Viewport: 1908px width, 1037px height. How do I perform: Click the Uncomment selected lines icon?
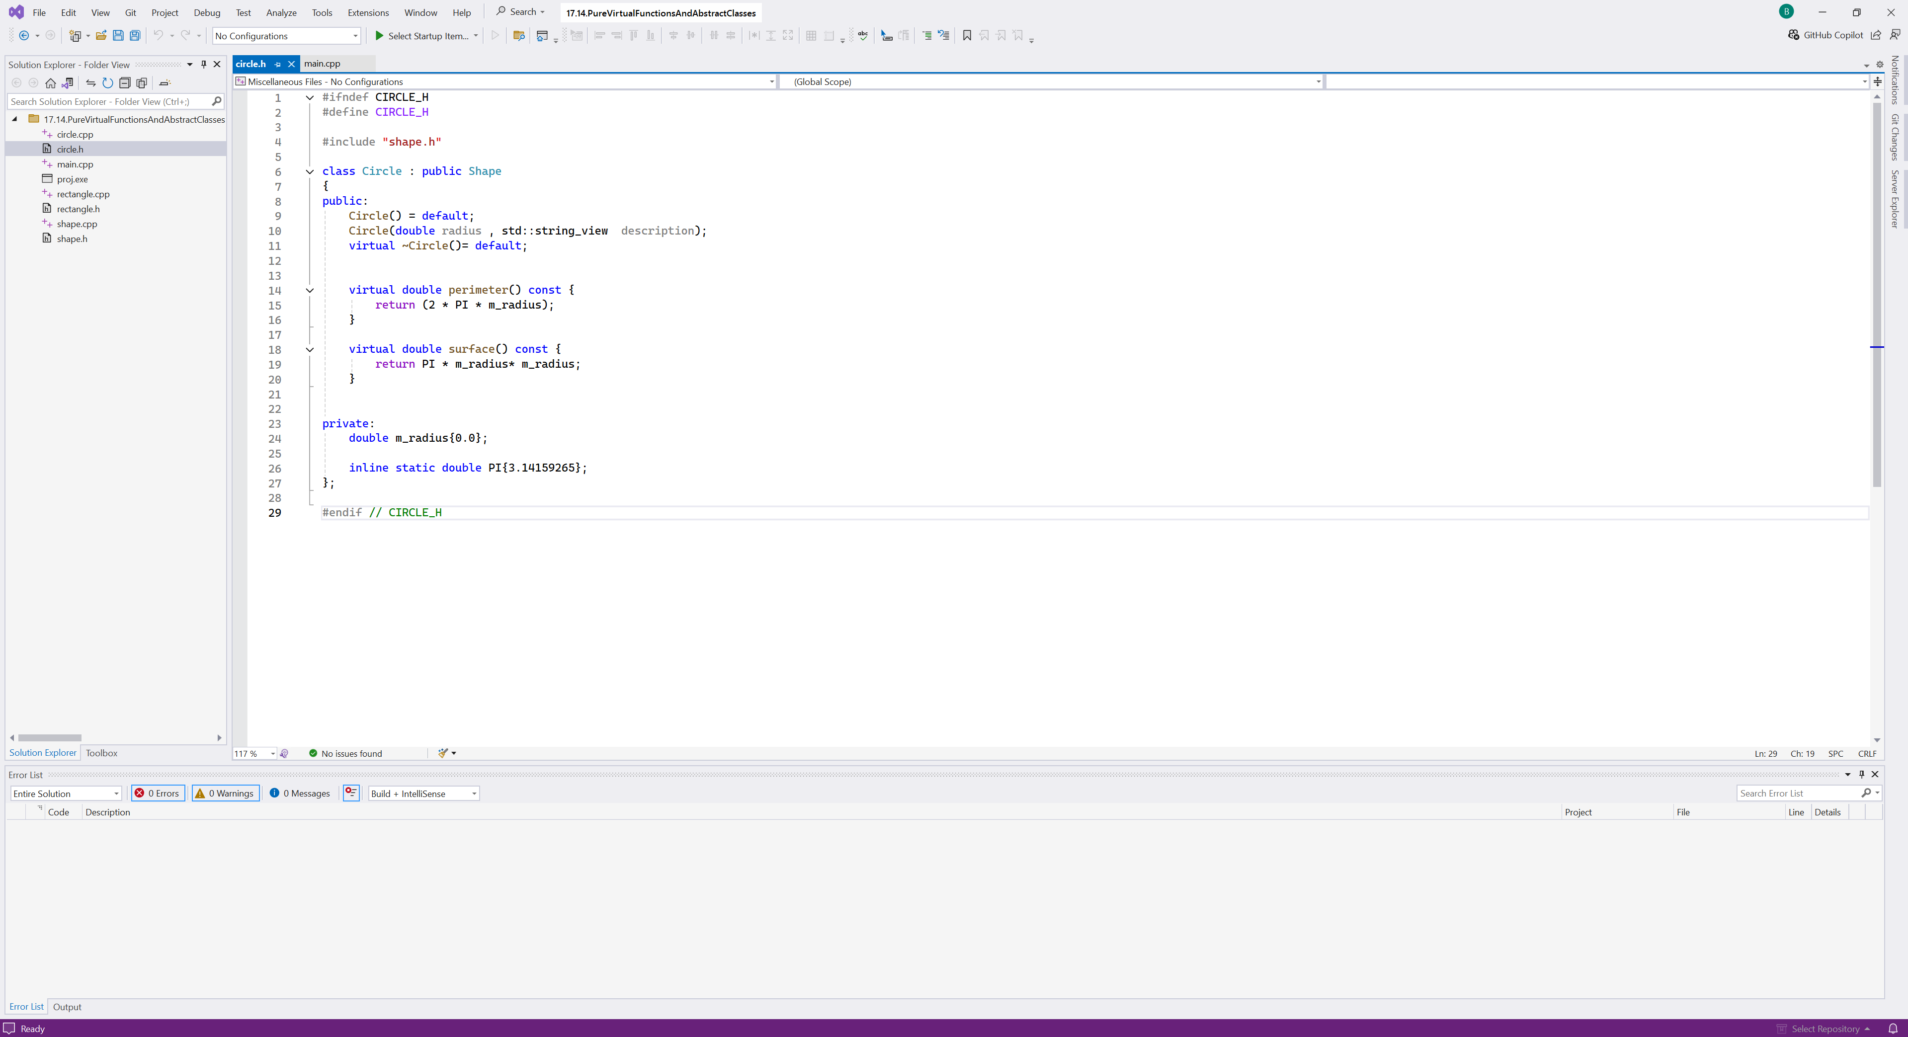click(944, 36)
